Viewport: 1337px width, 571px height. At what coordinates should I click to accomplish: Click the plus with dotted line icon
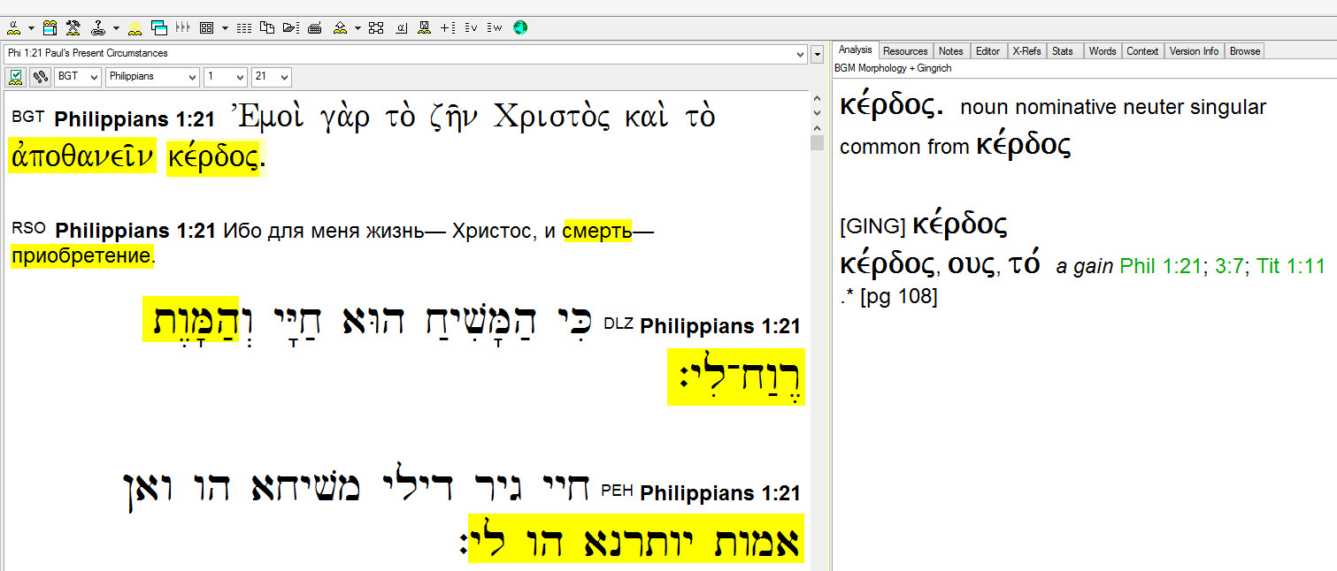(x=447, y=27)
